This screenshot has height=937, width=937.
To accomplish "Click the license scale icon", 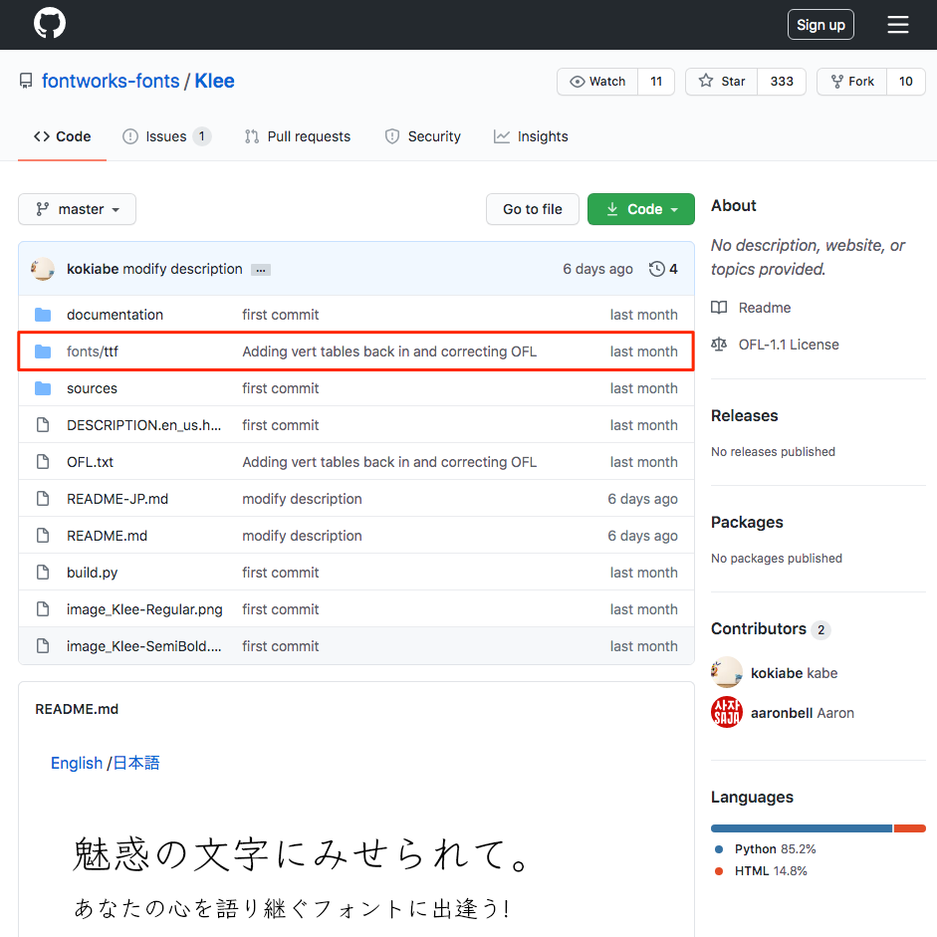I will click(719, 345).
